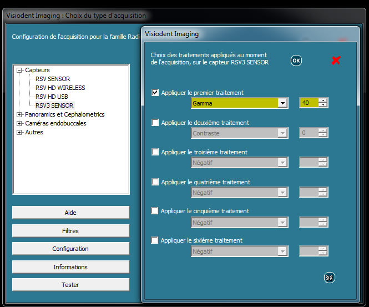Choose RSV HD USB sensor
The height and width of the screenshot is (307, 369).
click(53, 97)
